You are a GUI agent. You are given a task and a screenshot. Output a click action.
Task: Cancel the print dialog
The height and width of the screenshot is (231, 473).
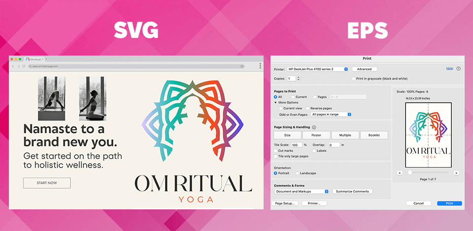coord(418,203)
